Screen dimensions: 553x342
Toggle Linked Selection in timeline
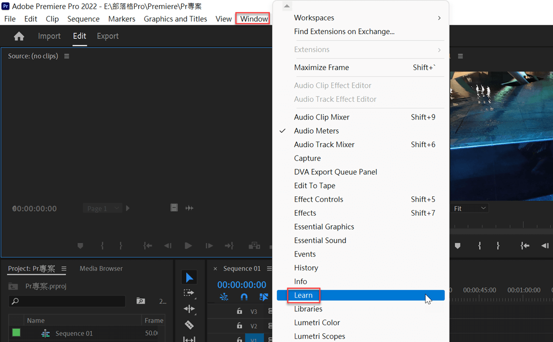coord(264,297)
